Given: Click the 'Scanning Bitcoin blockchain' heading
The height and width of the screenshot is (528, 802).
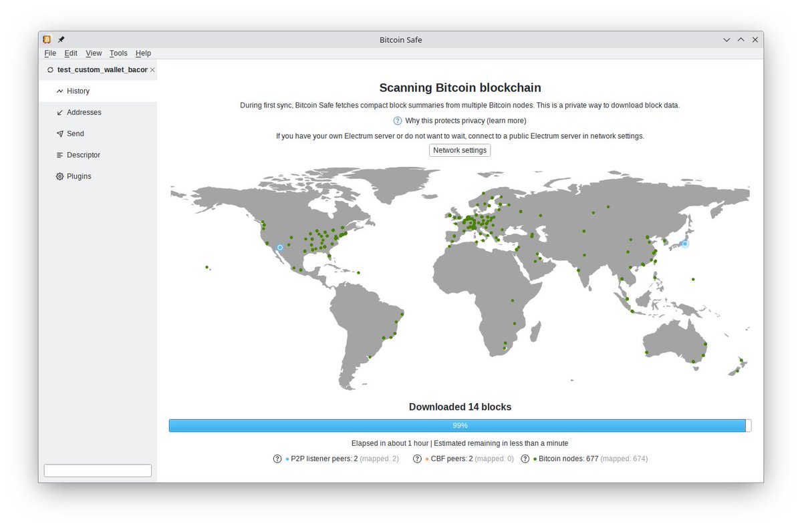Looking at the screenshot, I should point(460,87).
